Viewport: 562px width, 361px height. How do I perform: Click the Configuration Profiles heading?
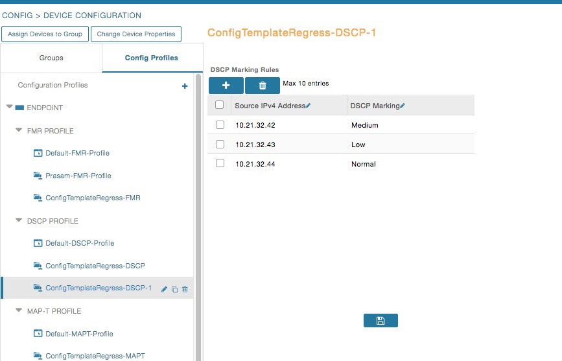(53, 85)
